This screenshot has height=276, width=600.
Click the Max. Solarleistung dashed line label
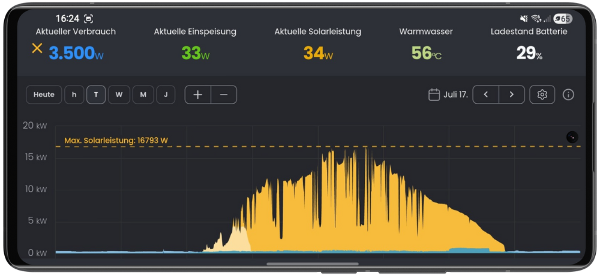116,141
